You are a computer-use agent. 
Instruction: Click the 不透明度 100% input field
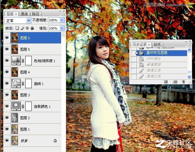pos(54,20)
